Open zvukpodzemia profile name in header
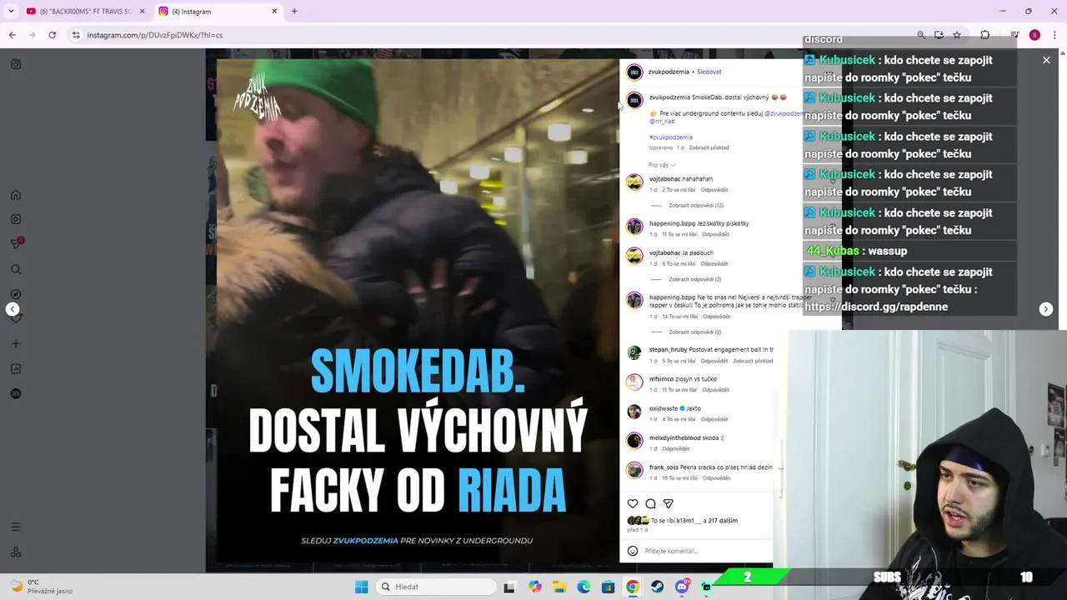Screen dimensions: 1067x600 (x=669, y=72)
